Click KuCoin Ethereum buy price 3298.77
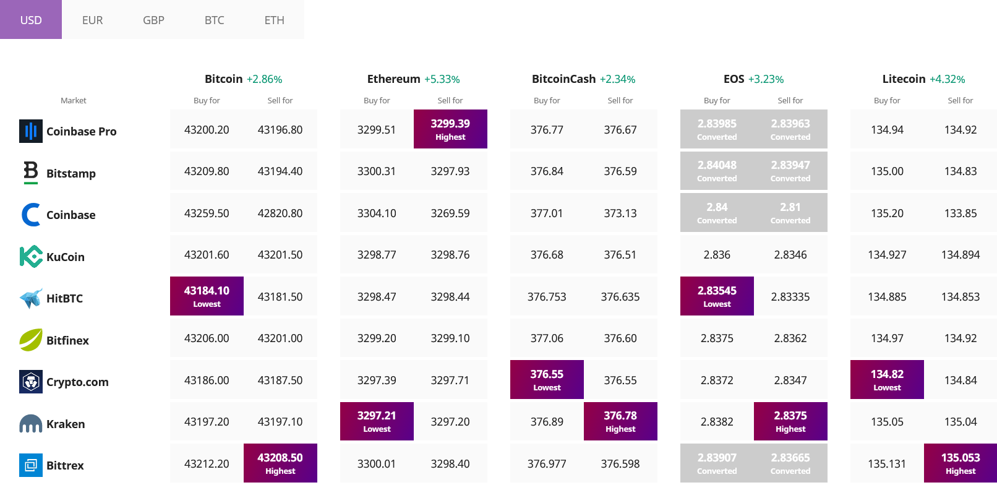 click(x=377, y=255)
